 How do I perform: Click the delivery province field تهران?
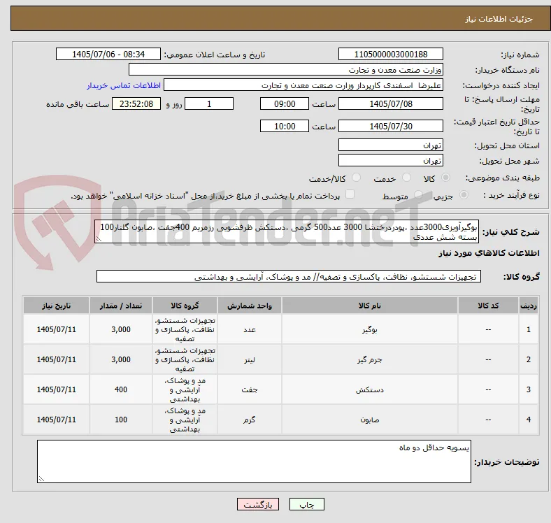tap(391, 145)
